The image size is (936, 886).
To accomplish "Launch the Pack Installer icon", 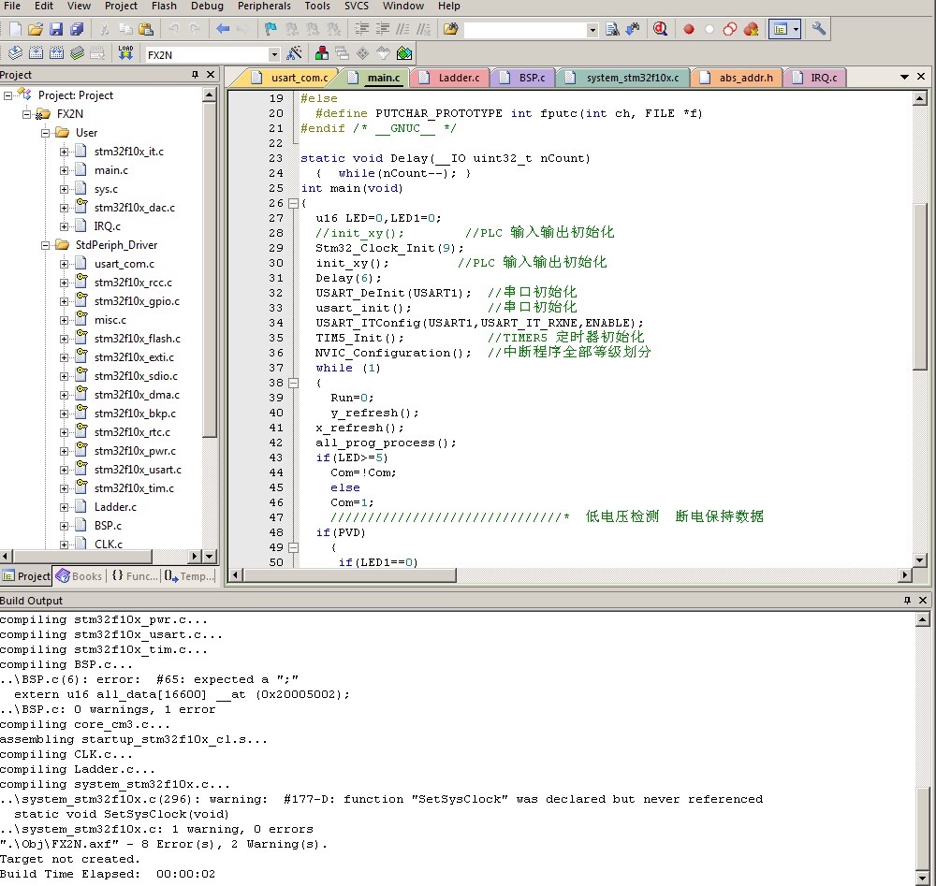I will 404,53.
